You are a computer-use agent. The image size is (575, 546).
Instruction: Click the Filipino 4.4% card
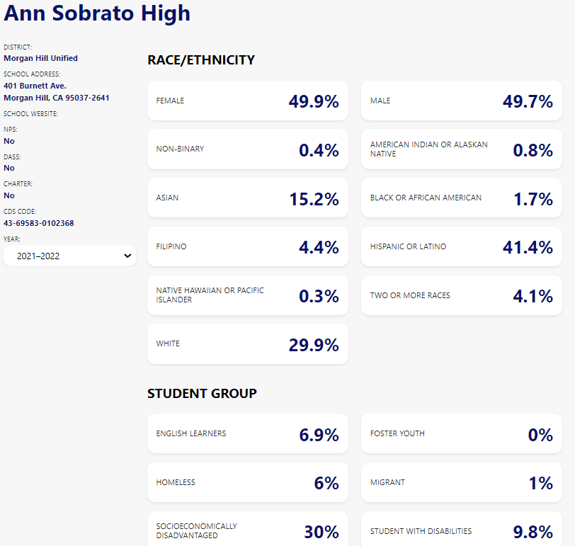point(247,247)
